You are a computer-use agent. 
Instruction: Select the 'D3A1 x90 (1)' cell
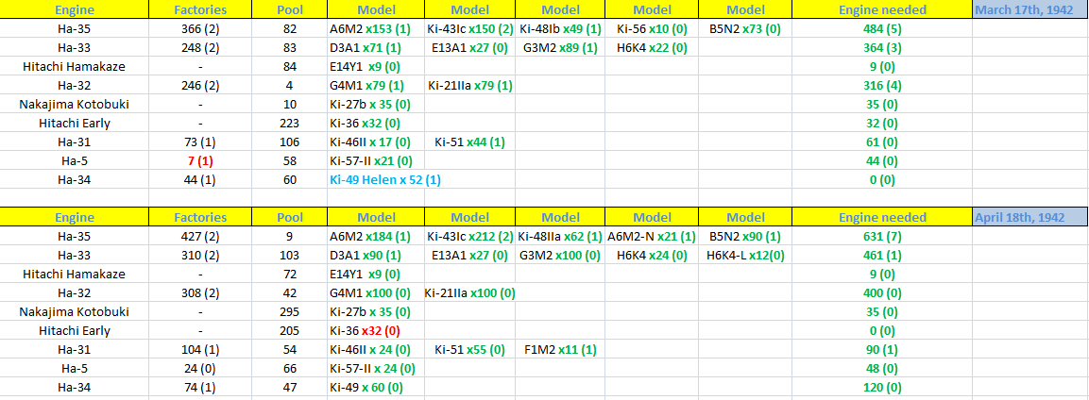point(376,255)
